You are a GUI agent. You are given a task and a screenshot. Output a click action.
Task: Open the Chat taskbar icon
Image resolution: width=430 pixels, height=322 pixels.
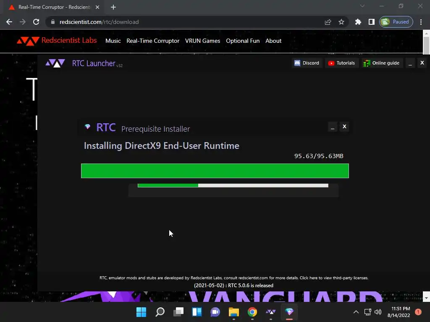click(x=215, y=312)
